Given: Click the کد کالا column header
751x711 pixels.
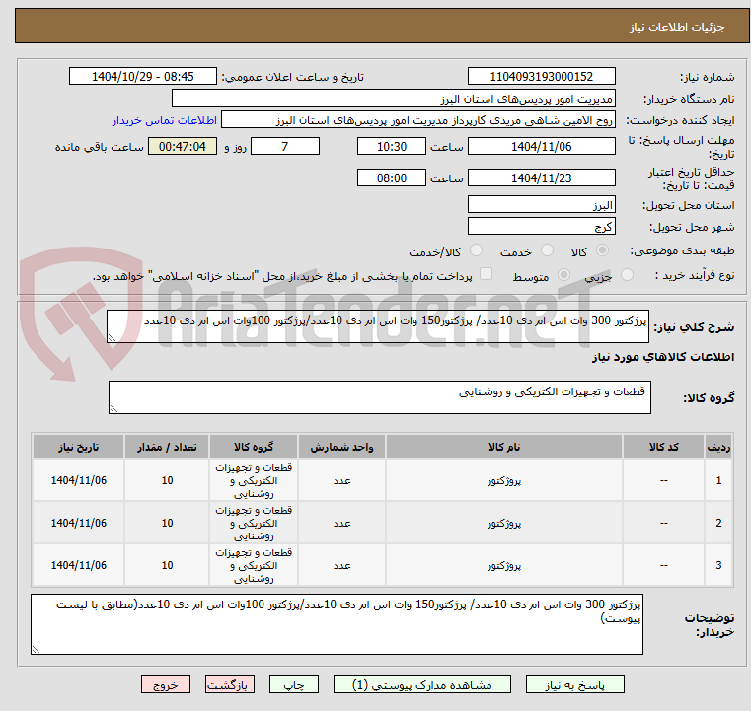Looking at the screenshot, I should pos(663,447).
